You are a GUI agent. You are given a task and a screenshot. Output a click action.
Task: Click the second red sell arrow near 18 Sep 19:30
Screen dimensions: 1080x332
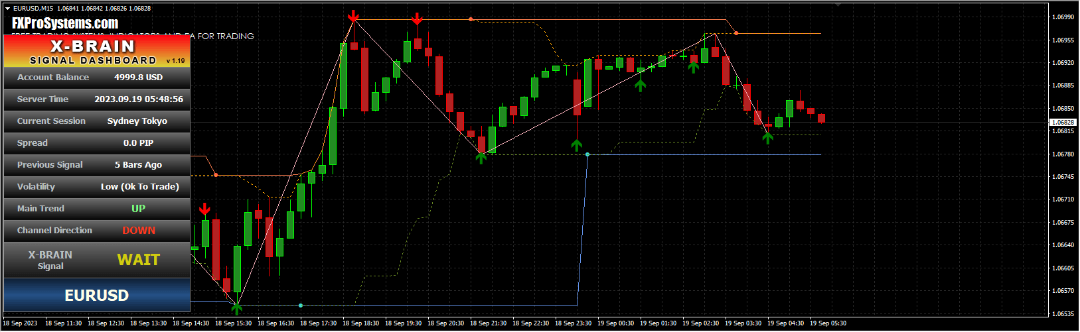(417, 19)
